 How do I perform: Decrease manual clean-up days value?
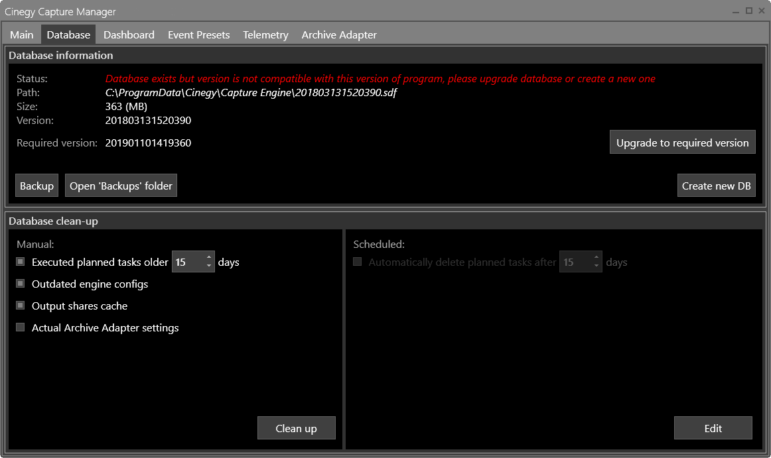(209, 266)
